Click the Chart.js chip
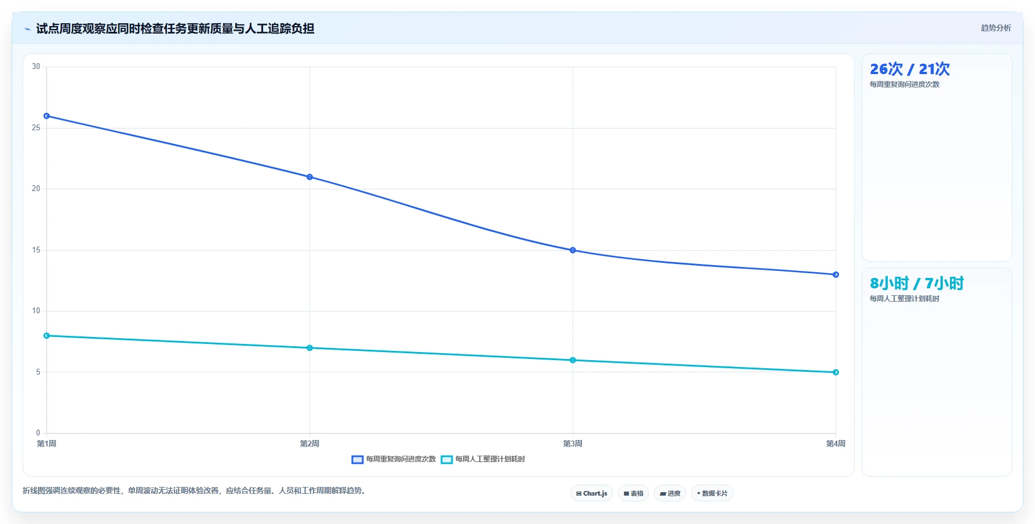This screenshot has width=1035, height=524. click(x=592, y=493)
